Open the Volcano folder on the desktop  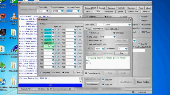[x=14, y=83]
